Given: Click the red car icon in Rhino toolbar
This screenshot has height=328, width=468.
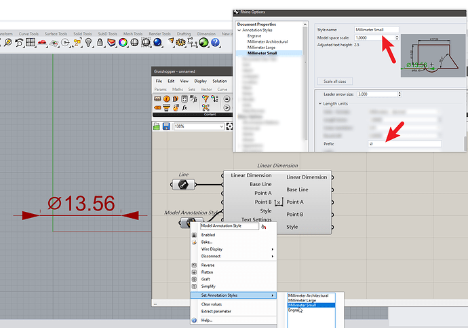Looking at the screenshot, I should tap(42, 42).
